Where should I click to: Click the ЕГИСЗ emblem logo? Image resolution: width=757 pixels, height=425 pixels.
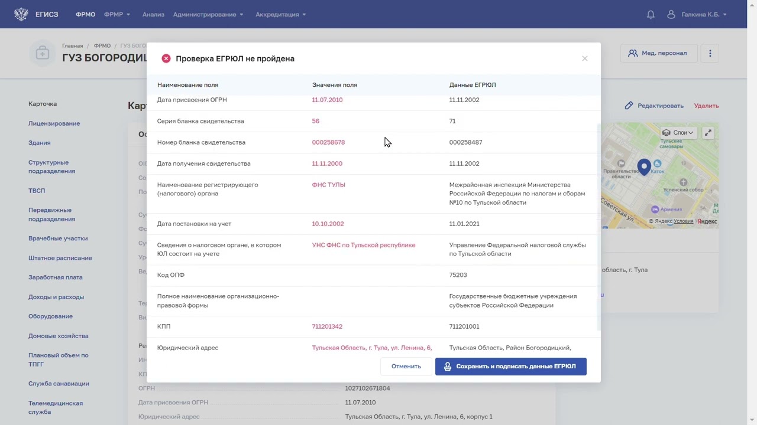pos(21,14)
